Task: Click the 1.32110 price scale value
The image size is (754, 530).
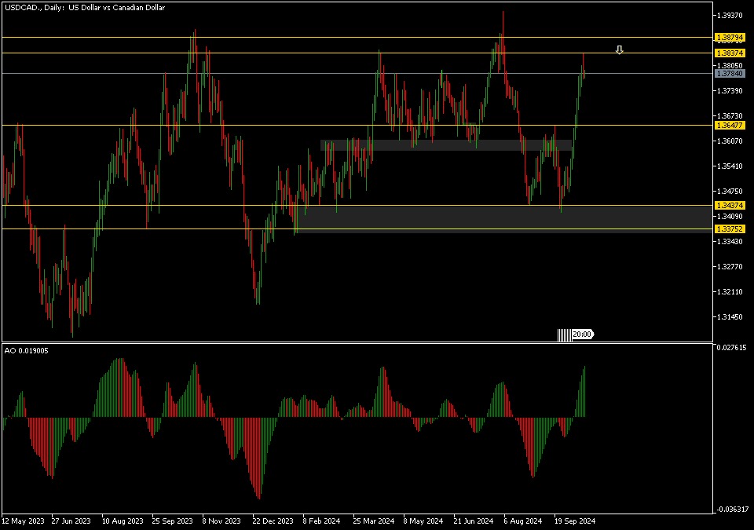Action: (730, 292)
